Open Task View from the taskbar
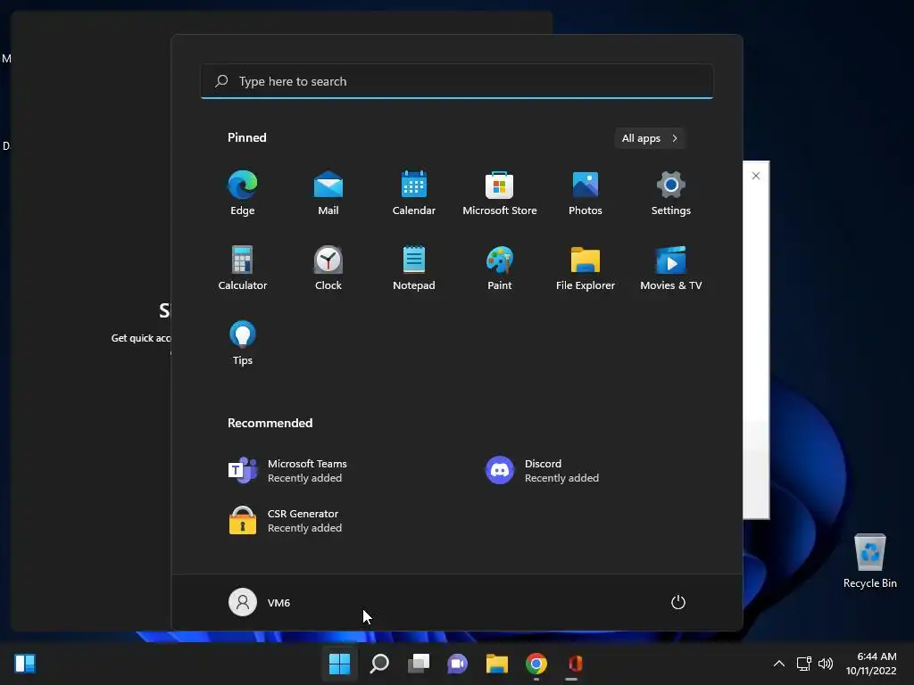 (x=419, y=663)
